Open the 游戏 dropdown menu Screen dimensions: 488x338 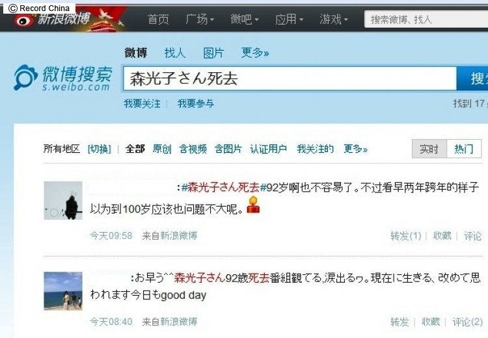(x=334, y=19)
